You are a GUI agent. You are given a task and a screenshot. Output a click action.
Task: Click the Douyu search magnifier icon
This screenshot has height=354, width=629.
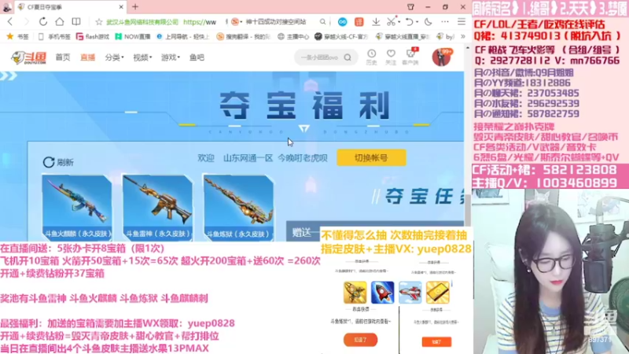[348, 57]
